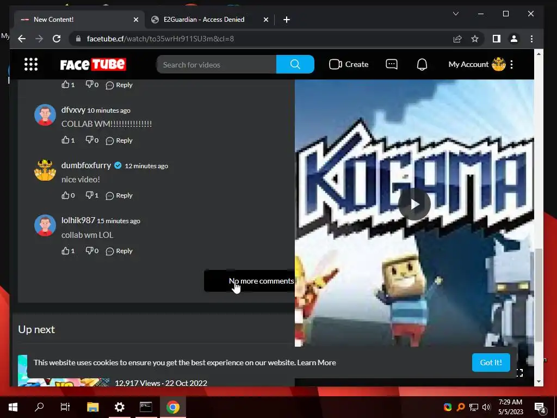
Task: Reply to the lolhik987 comment
Action: [x=119, y=251]
